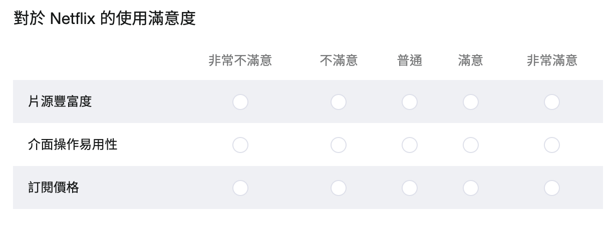
Task: Mark 訂閱價格 as 非常滿意
Action: pos(552,188)
